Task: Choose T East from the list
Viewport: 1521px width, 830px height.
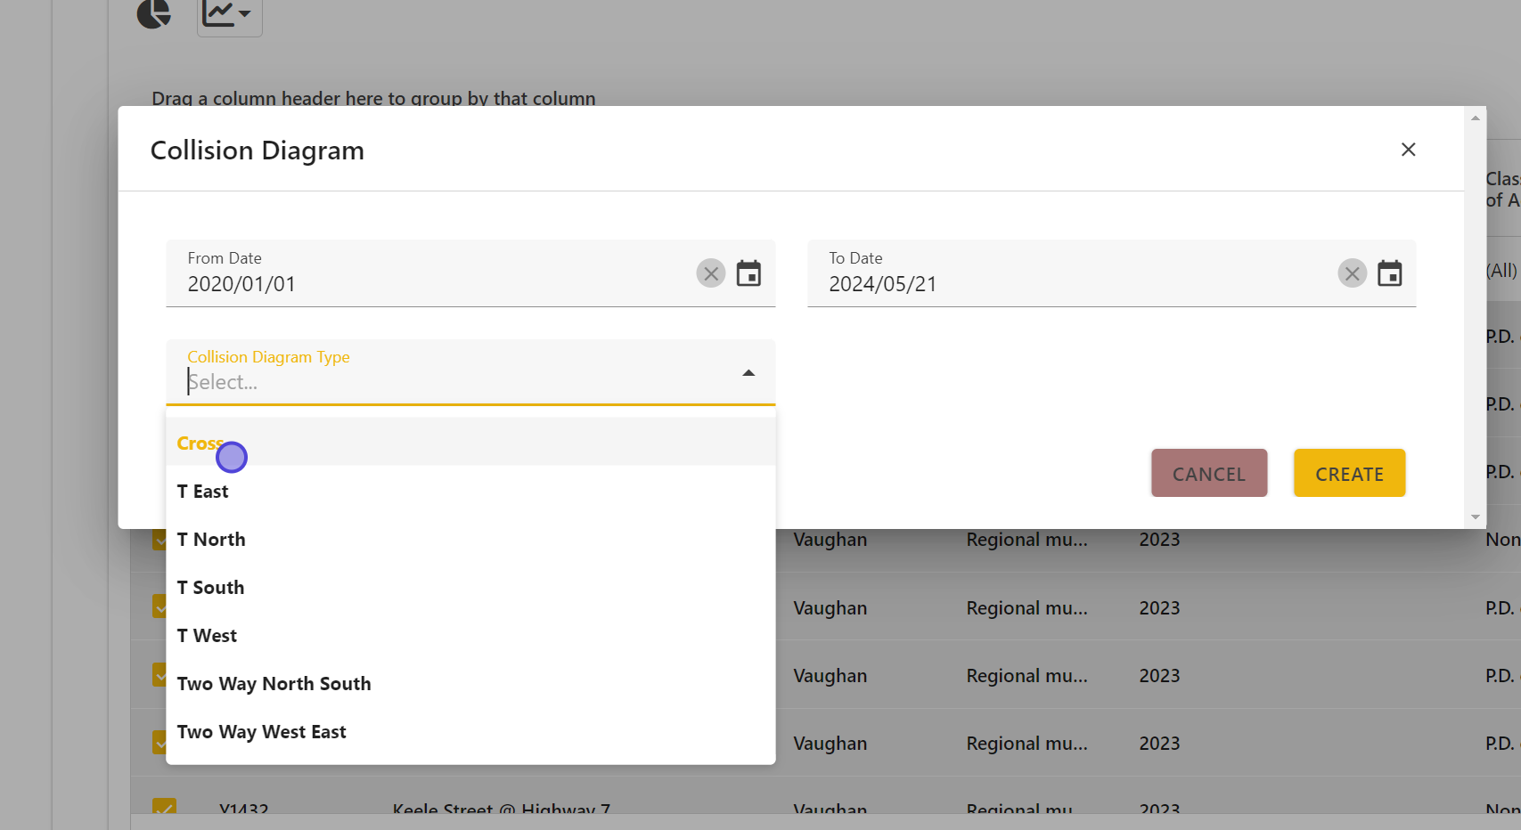Action: pos(203,492)
